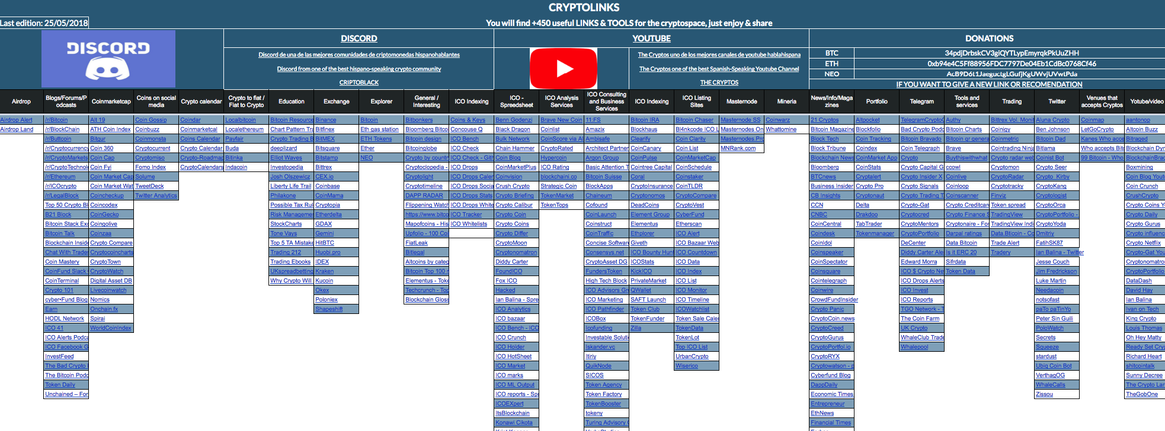1165x431 pixels.
Task: Open the MNRank.com link
Action: pyautogui.click(x=738, y=148)
